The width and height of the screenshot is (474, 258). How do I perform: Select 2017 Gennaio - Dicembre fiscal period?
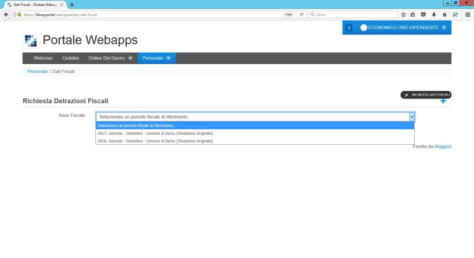coord(155,133)
